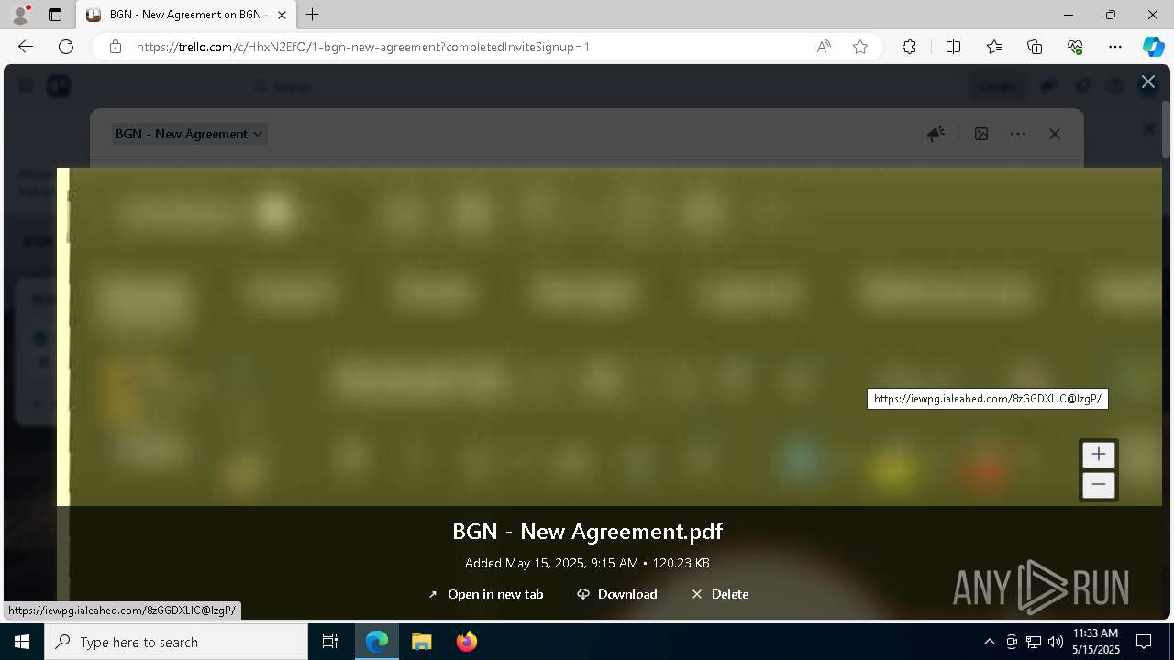Open the network status tray icon

1034,642
